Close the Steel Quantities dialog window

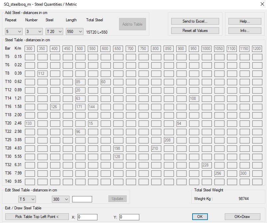point(260,5)
